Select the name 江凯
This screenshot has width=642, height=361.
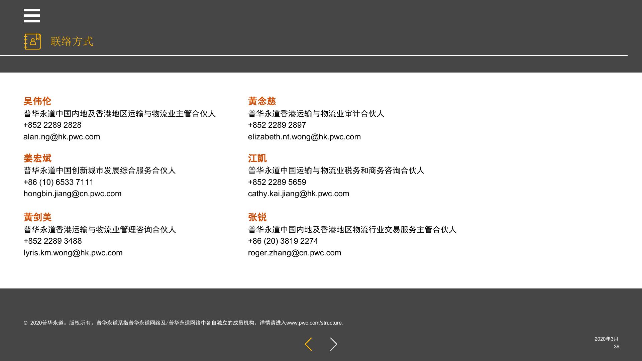coord(257,158)
